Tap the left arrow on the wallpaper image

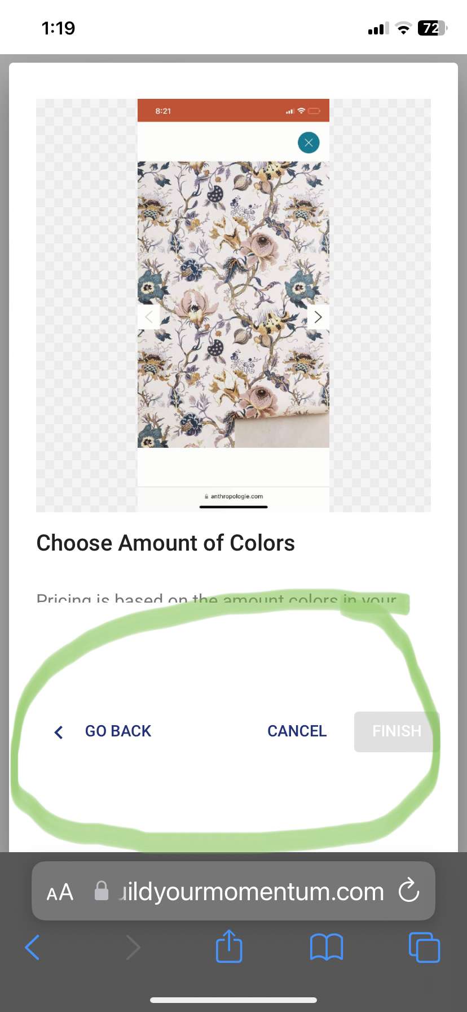(x=148, y=317)
